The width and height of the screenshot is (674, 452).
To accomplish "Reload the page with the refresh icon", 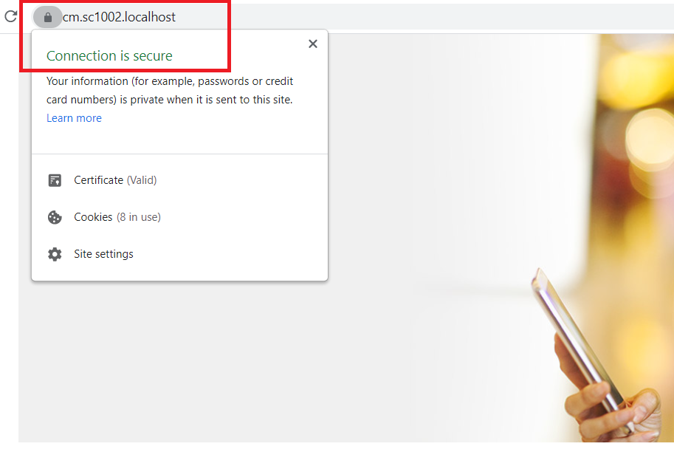I will coord(11,16).
